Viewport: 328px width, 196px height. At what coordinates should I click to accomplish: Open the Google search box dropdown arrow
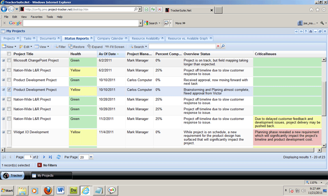[x=140, y=23]
